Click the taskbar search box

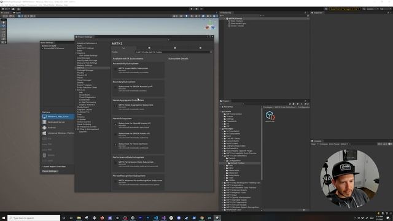[34, 218]
